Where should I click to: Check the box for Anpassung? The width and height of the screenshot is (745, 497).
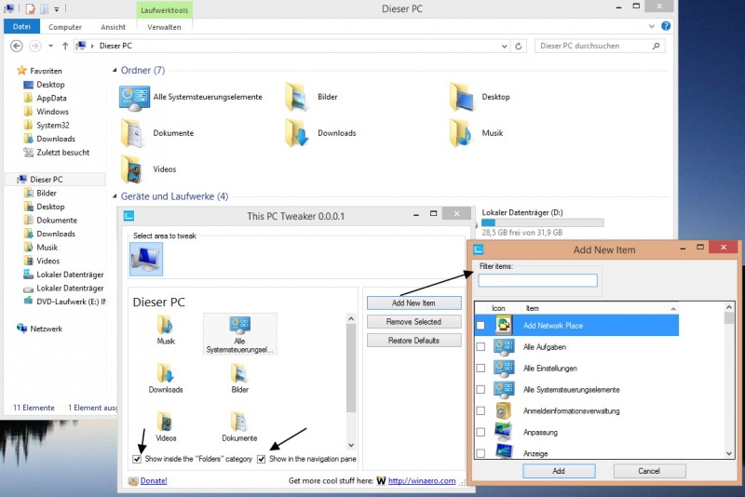coord(481,432)
